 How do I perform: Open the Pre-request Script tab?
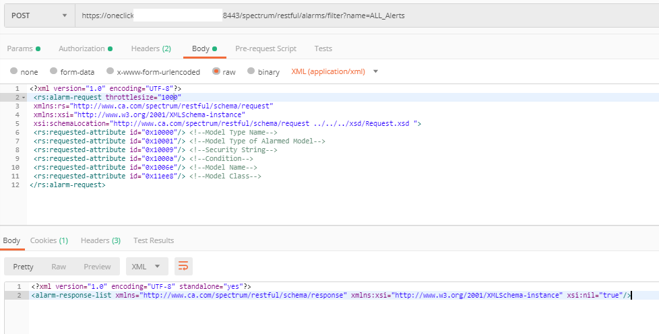click(x=265, y=48)
